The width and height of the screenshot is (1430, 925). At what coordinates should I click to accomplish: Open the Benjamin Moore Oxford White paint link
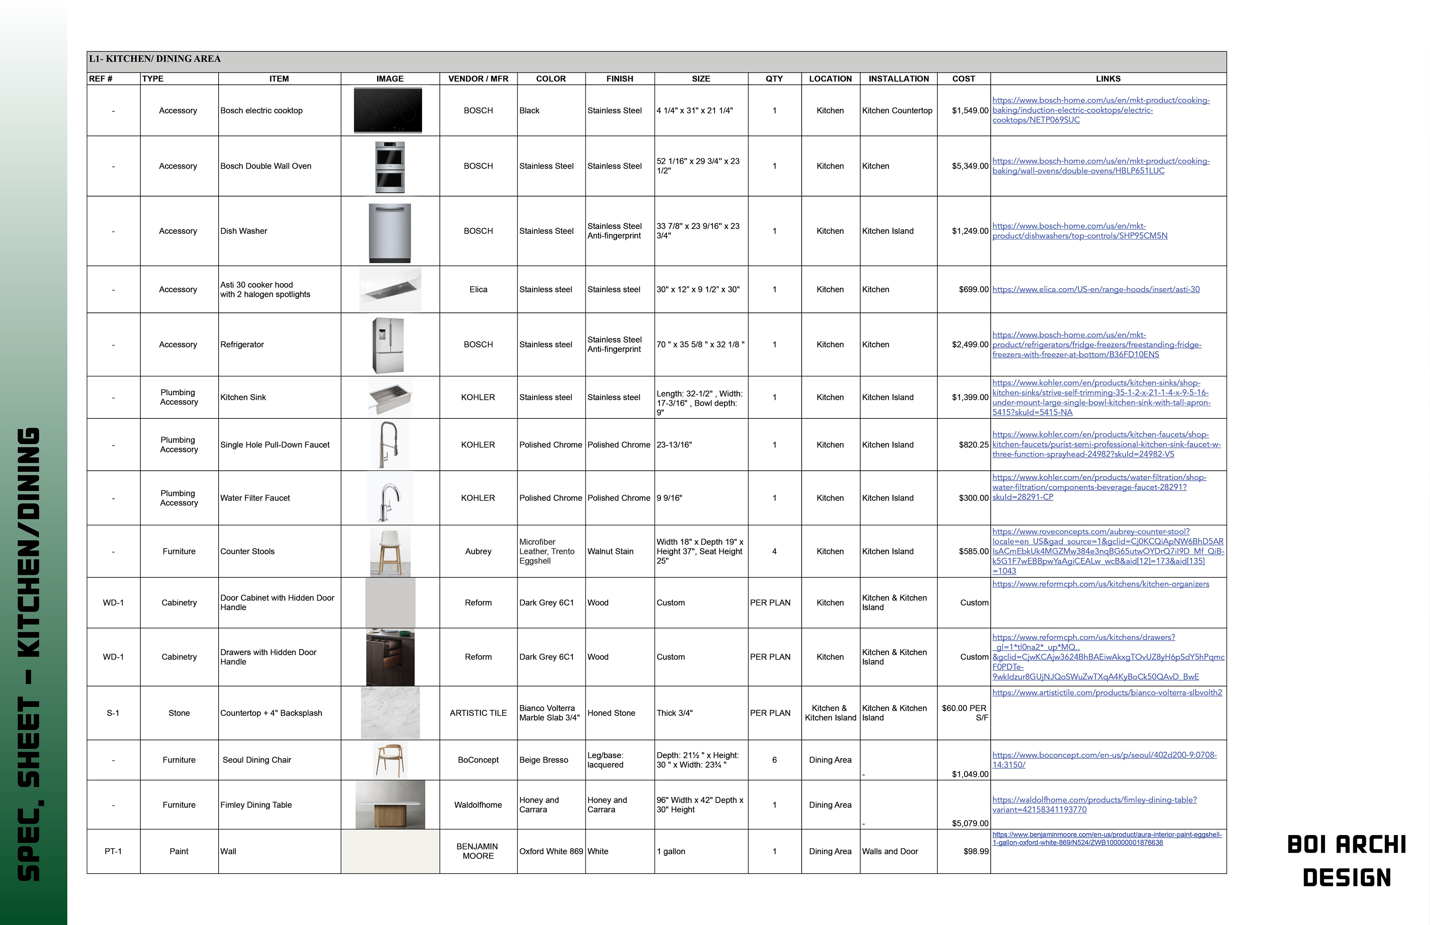tap(1107, 839)
